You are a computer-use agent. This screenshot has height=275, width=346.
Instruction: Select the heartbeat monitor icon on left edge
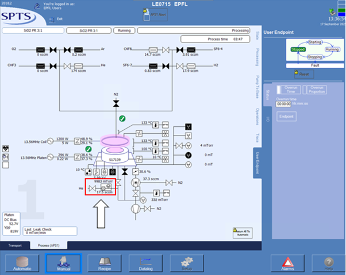[5, 148]
